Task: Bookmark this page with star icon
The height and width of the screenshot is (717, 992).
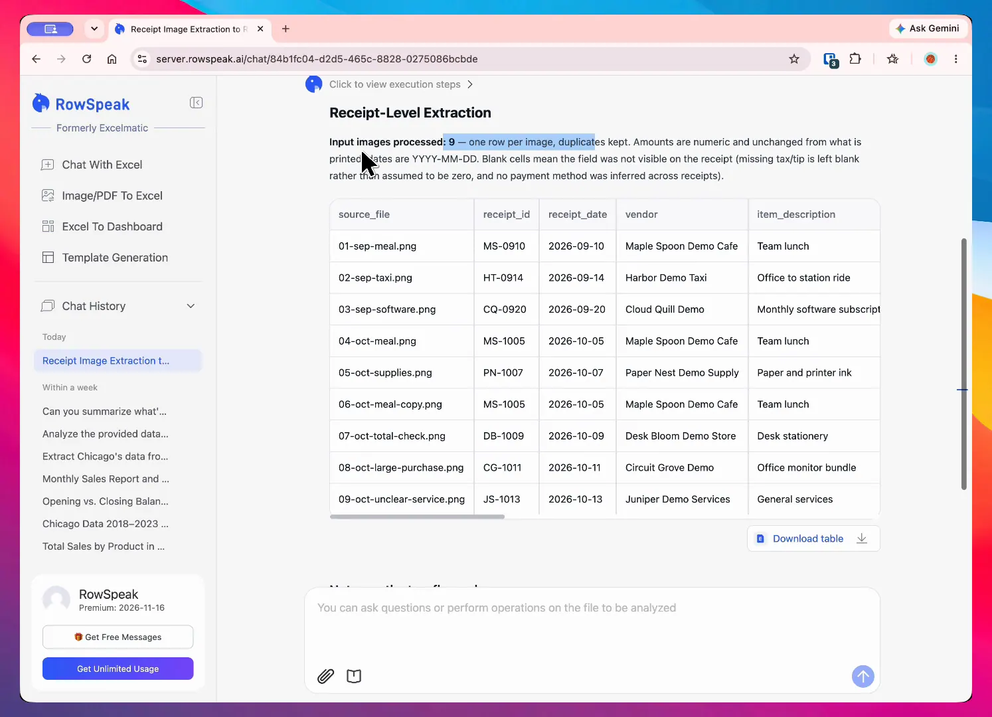Action: 793,59
